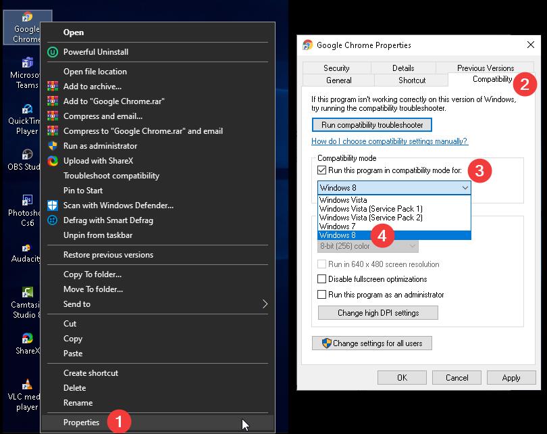The width and height of the screenshot is (547, 434).
Task: Click Windows Defender shield icon in context menu
Action: (x=53, y=206)
